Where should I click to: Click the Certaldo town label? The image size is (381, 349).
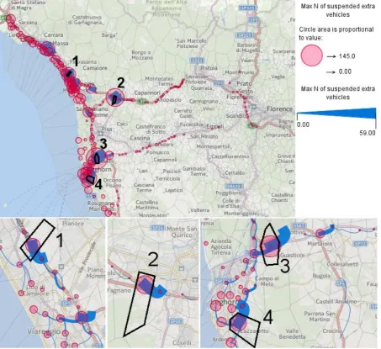coord(235,173)
